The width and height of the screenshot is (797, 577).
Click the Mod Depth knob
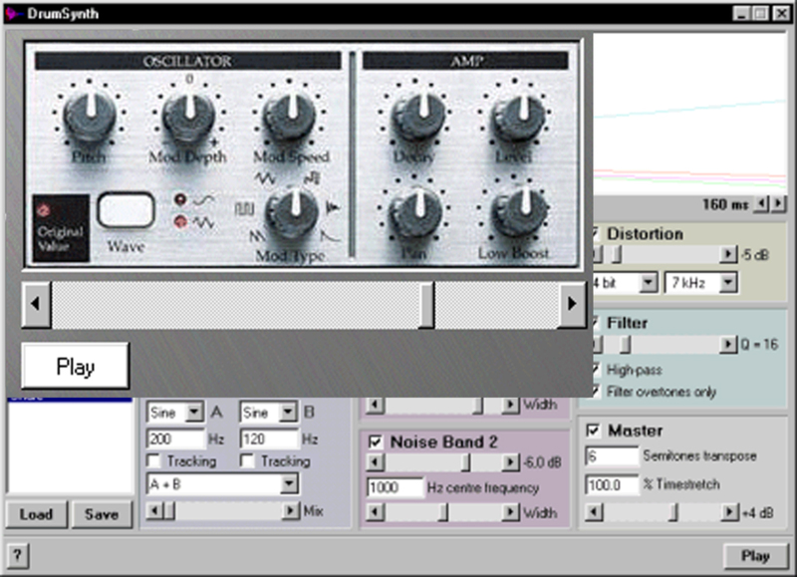(188, 116)
